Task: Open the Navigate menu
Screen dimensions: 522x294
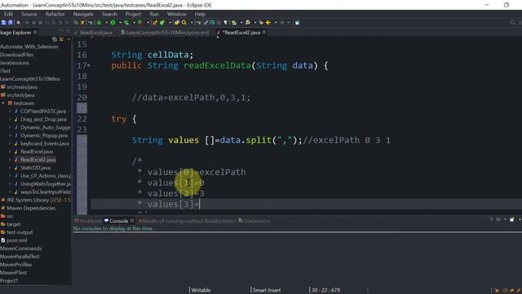Action: coord(83,14)
